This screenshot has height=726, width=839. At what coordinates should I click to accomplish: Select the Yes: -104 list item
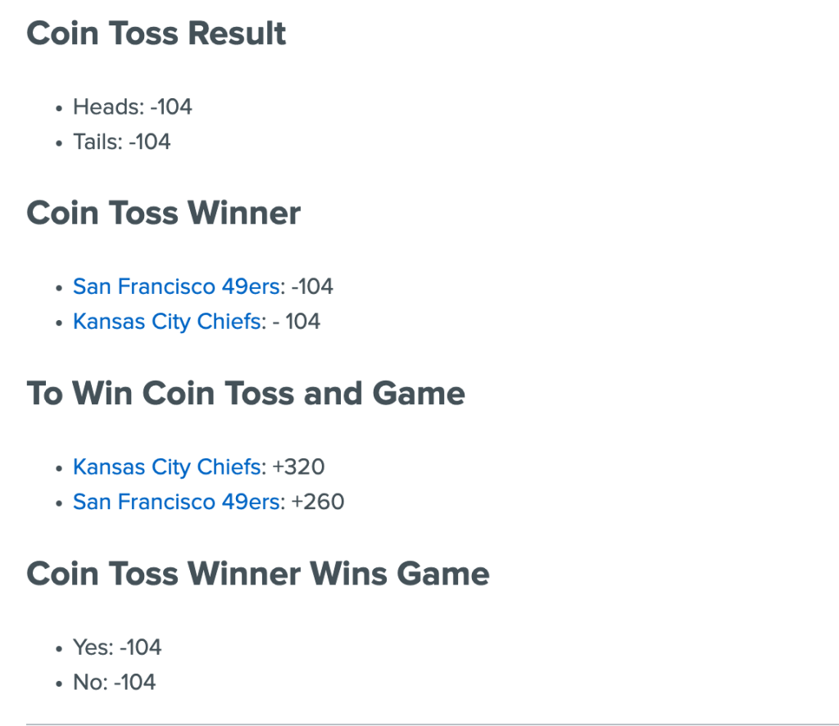(x=117, y=647)
